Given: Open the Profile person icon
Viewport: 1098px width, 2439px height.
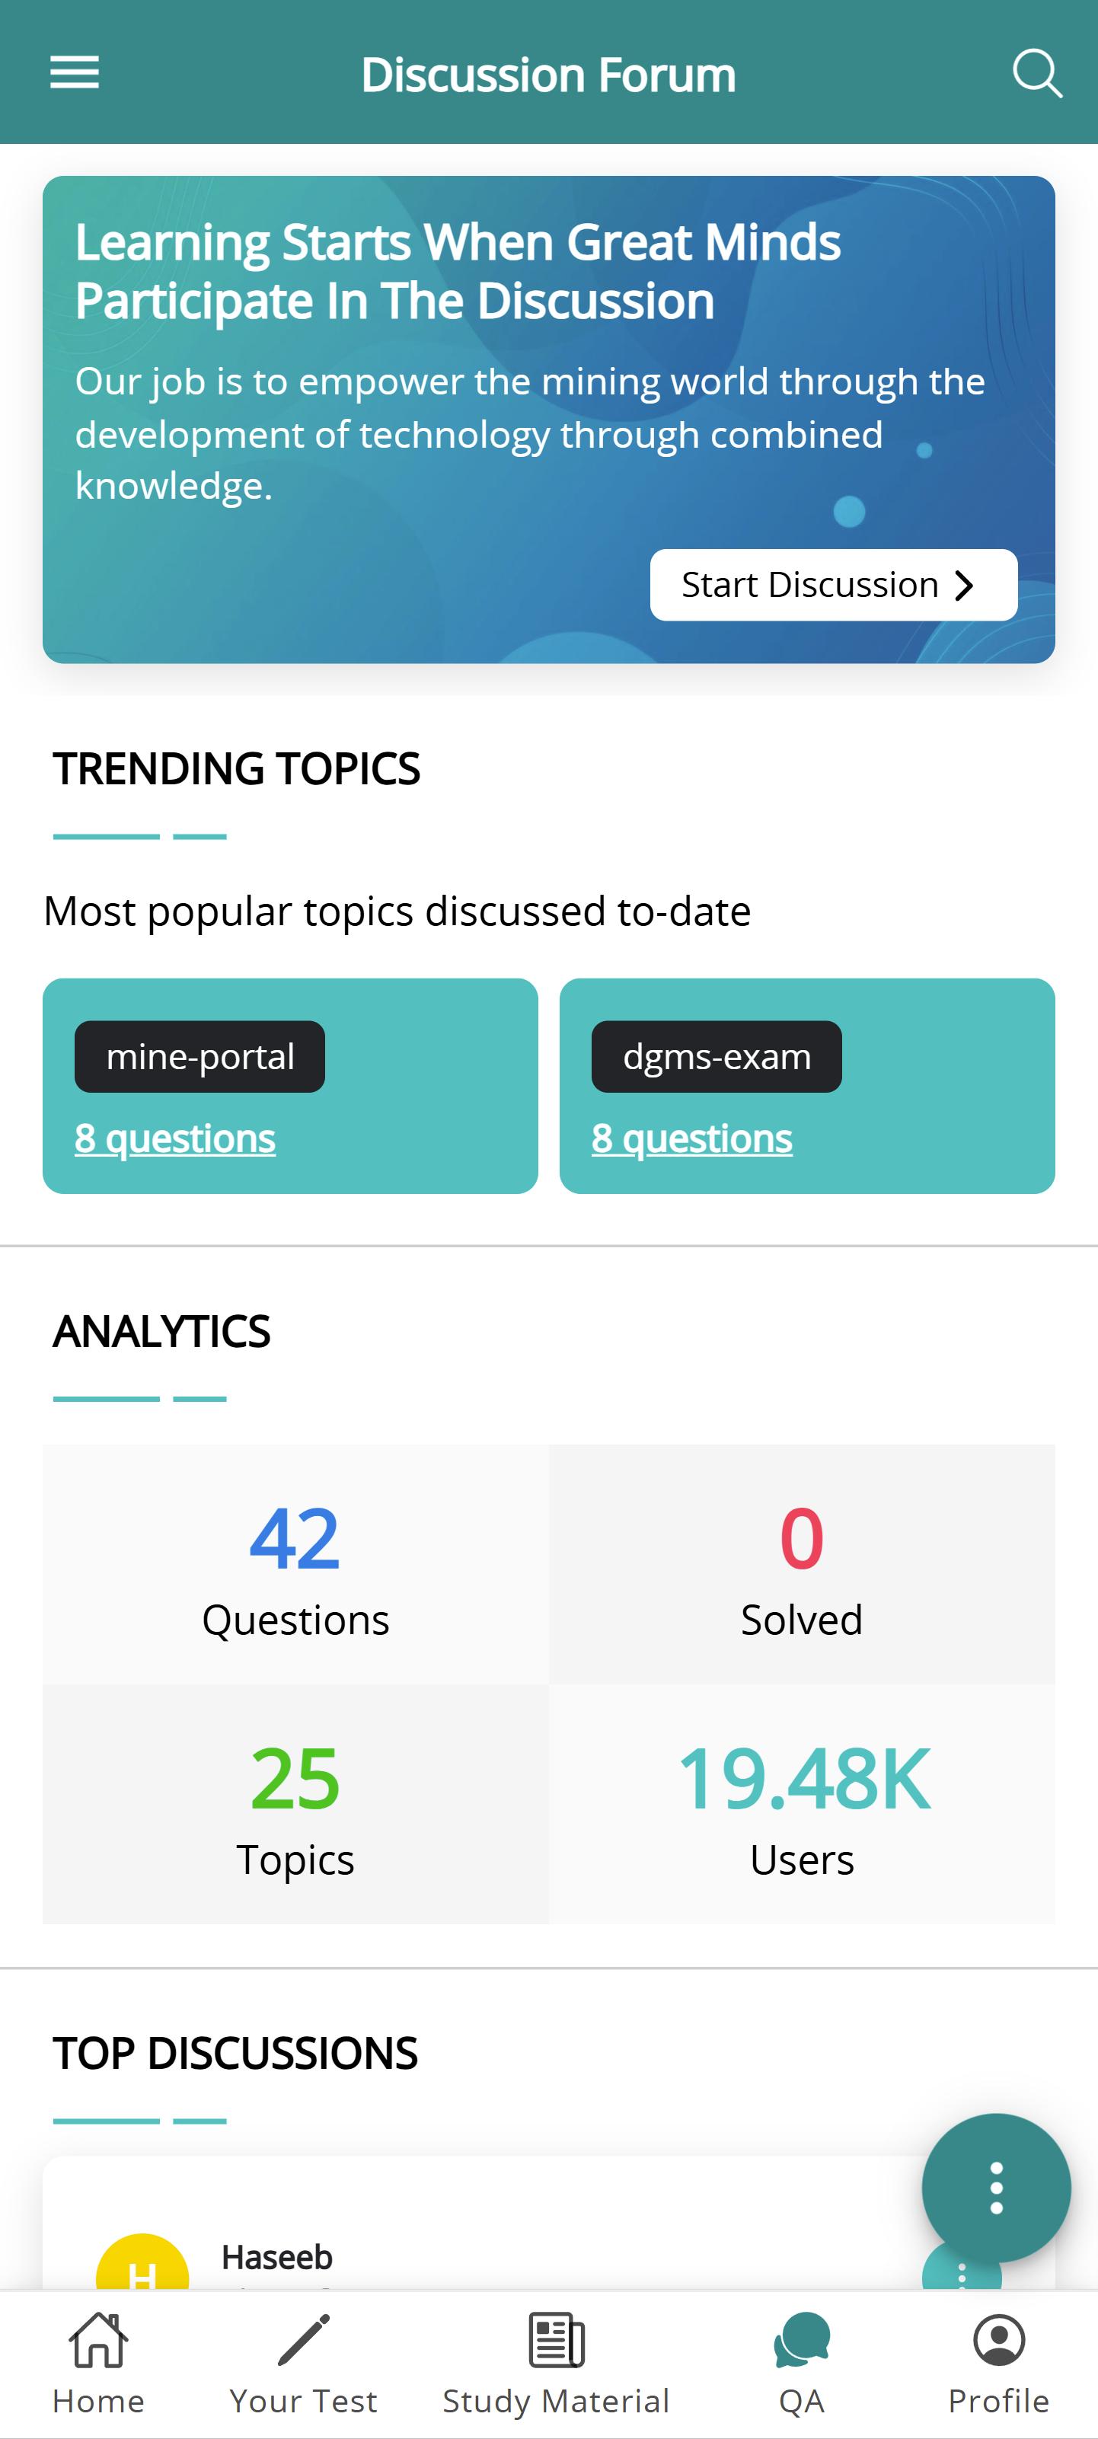Looking at the screenshot, I should click(x=998, y=2339).
